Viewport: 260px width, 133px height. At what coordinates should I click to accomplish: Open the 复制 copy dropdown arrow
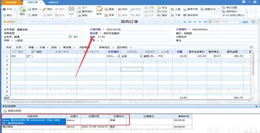pyautogui.click(x=40, y=9)
